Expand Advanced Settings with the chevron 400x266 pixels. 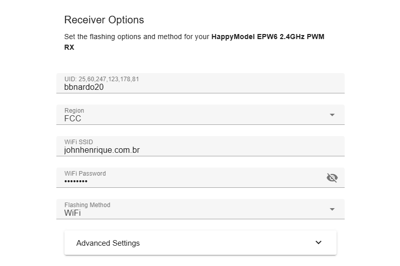318,243
